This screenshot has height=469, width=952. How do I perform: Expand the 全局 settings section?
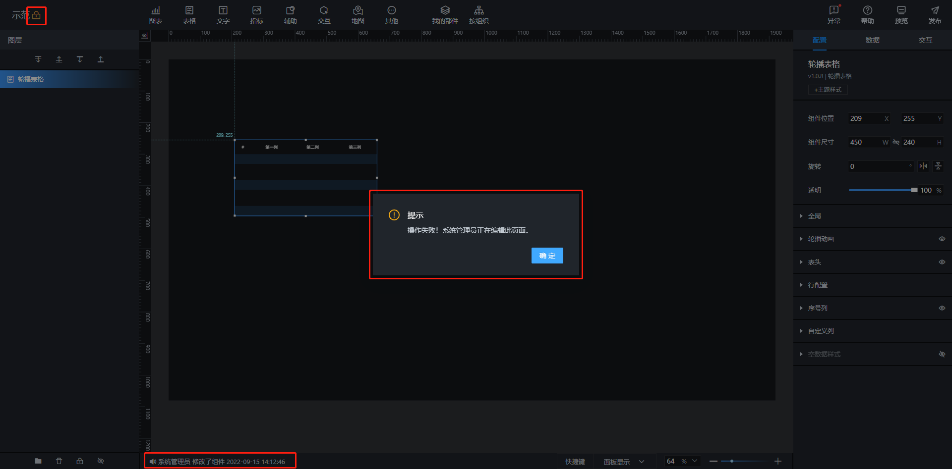814,216
